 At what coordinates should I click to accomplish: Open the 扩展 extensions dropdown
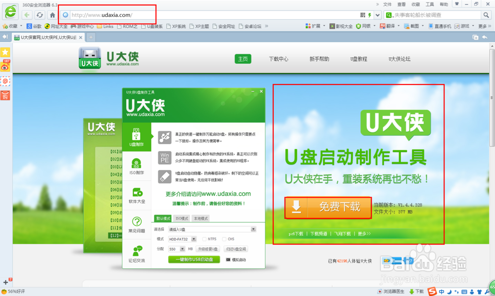pos(315,26)
